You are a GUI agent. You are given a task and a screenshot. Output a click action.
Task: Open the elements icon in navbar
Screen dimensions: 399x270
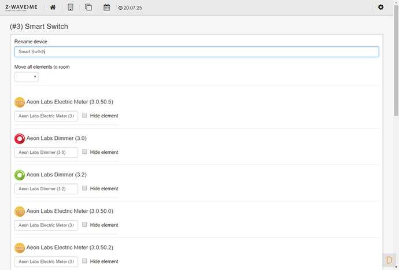[88, 8]
